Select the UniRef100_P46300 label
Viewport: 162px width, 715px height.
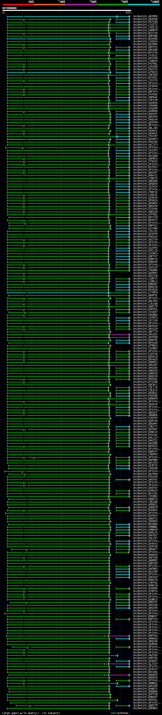(145, 237)
